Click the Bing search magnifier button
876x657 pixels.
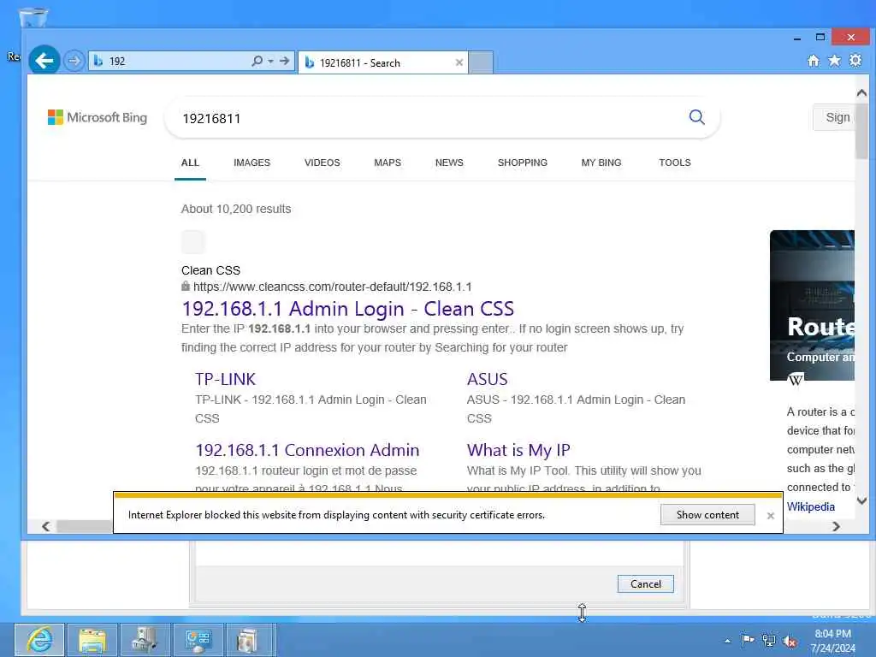(696, 117)
